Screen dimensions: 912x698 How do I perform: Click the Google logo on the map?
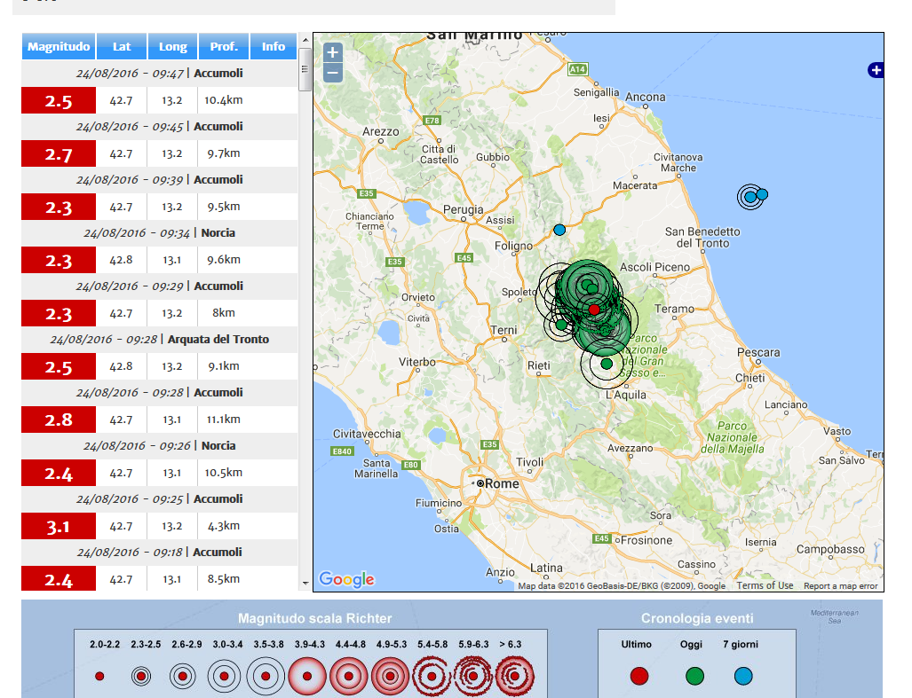349,580
